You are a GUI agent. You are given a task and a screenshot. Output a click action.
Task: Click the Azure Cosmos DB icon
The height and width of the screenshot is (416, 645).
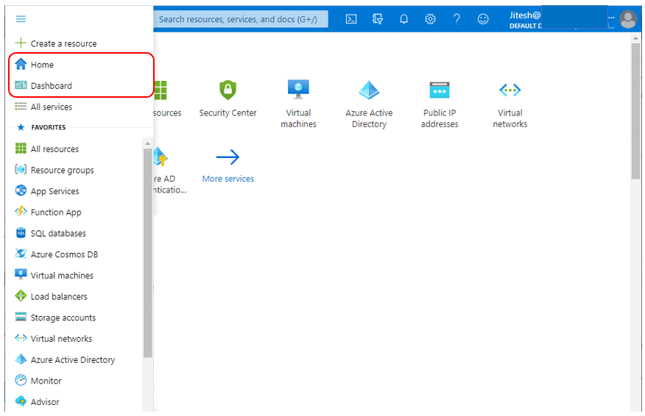[21, 254]
